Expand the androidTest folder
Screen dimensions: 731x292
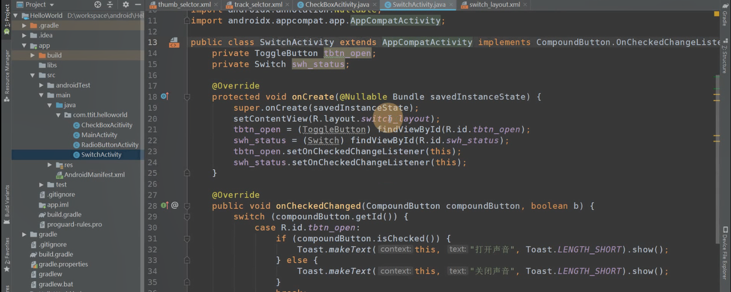42,86
